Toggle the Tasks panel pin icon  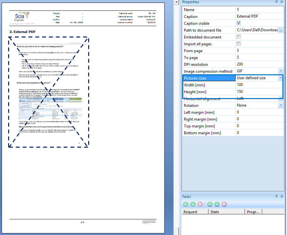tap(276, 197)
